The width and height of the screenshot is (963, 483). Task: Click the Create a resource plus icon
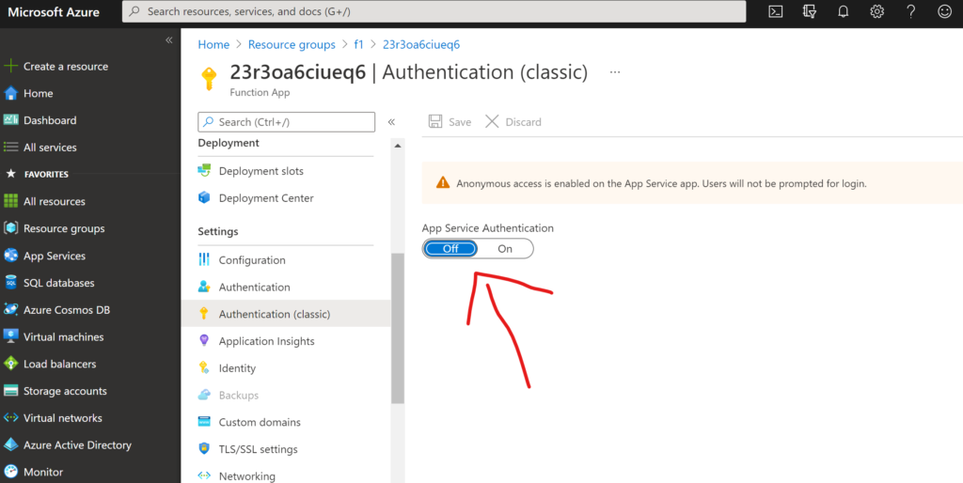[10, 67]
